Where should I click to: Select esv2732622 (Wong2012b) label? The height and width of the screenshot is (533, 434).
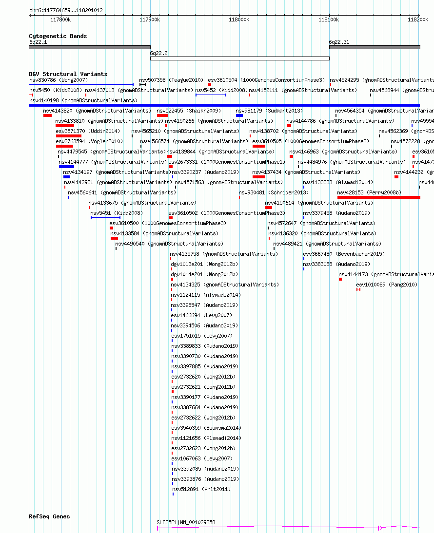203,418
